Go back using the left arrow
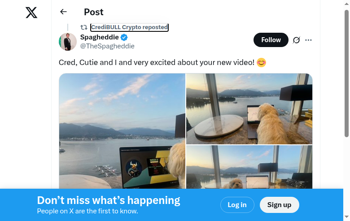The height and width of the screenshot is (221, 350). pyautogui.click(x=63, y=12)
